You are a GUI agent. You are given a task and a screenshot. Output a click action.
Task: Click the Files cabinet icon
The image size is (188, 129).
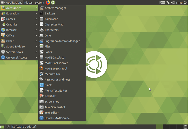click(x=41, y=46)
